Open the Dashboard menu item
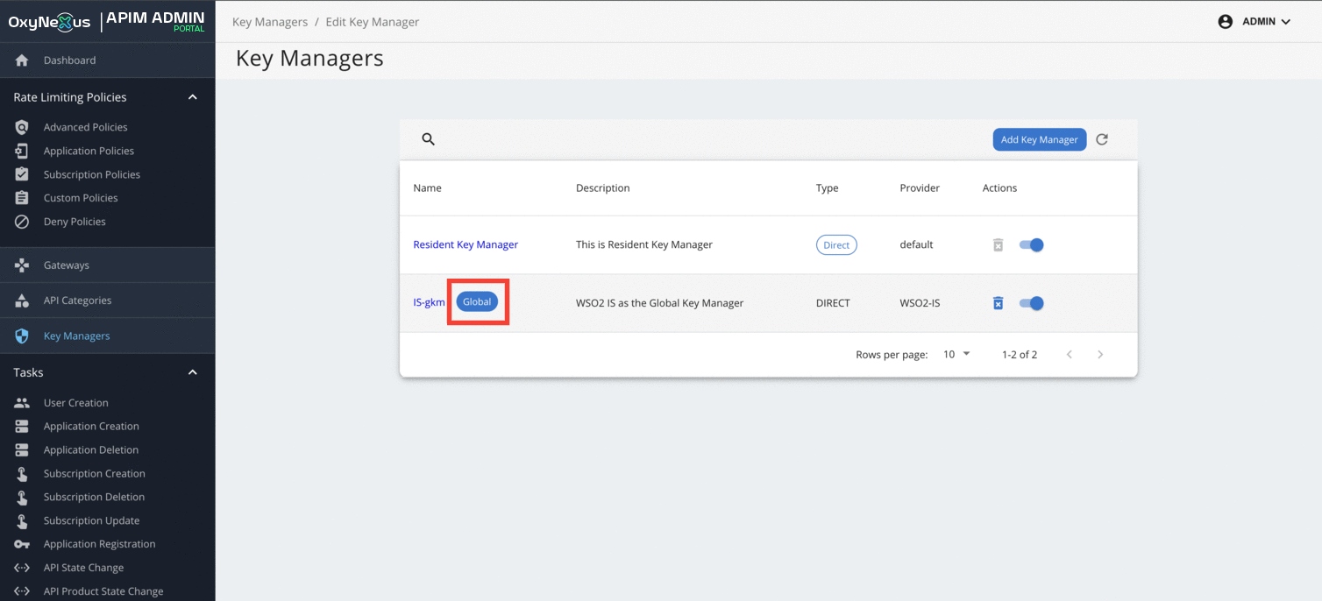Screen dimensions: 1322x601 click(107, 60)
